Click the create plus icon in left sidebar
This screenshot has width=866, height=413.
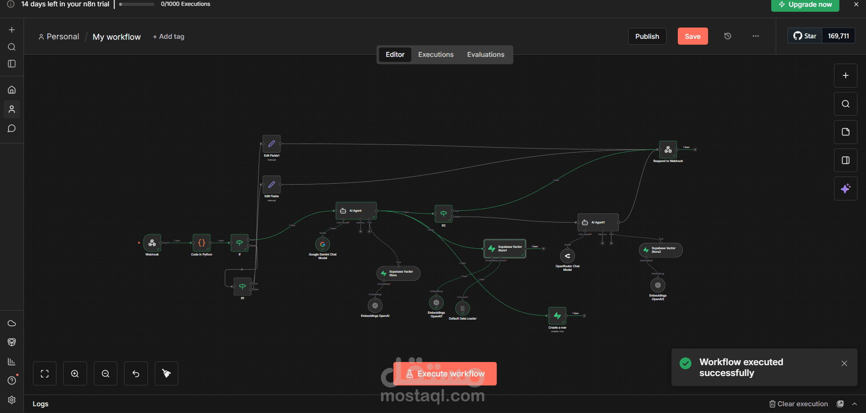click(12, 30)
